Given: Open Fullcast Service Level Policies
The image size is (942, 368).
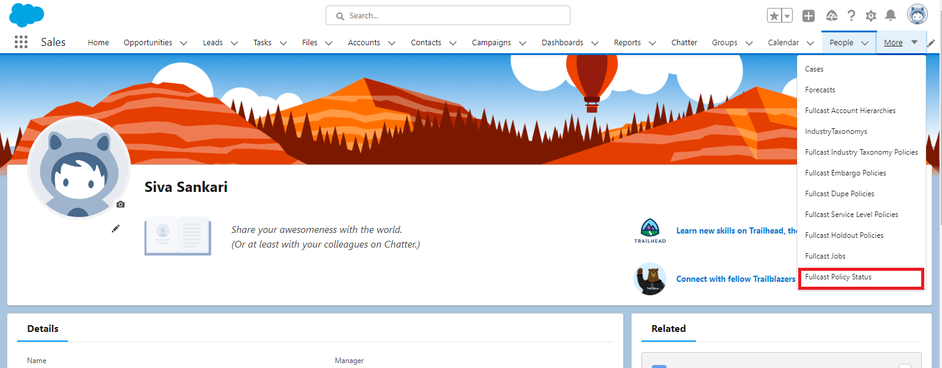Looking at the screenshot, I should (x=862, y=215).
